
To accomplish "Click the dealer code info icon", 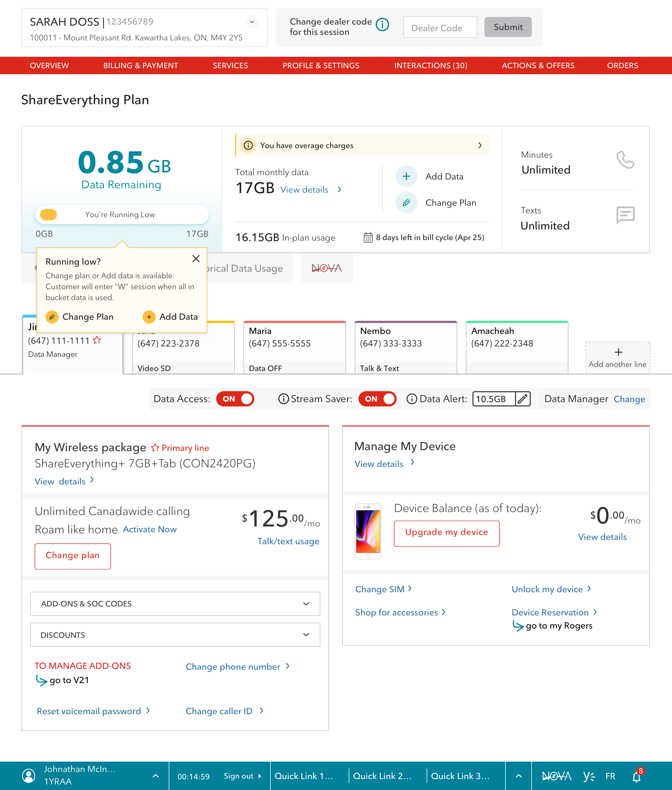I will click(x=382, y=25).
